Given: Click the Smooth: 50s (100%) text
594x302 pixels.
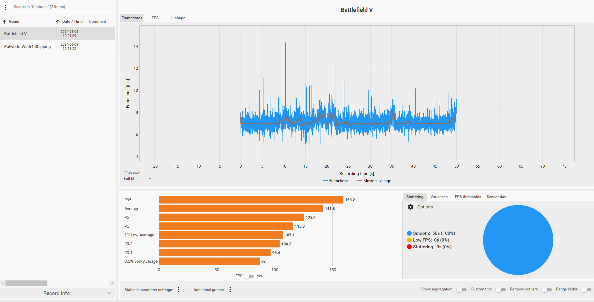Looking at the screenshot, I should tap(434, 233).
